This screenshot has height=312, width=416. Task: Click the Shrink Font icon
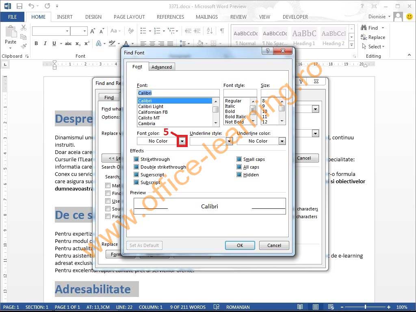point(102,31)
